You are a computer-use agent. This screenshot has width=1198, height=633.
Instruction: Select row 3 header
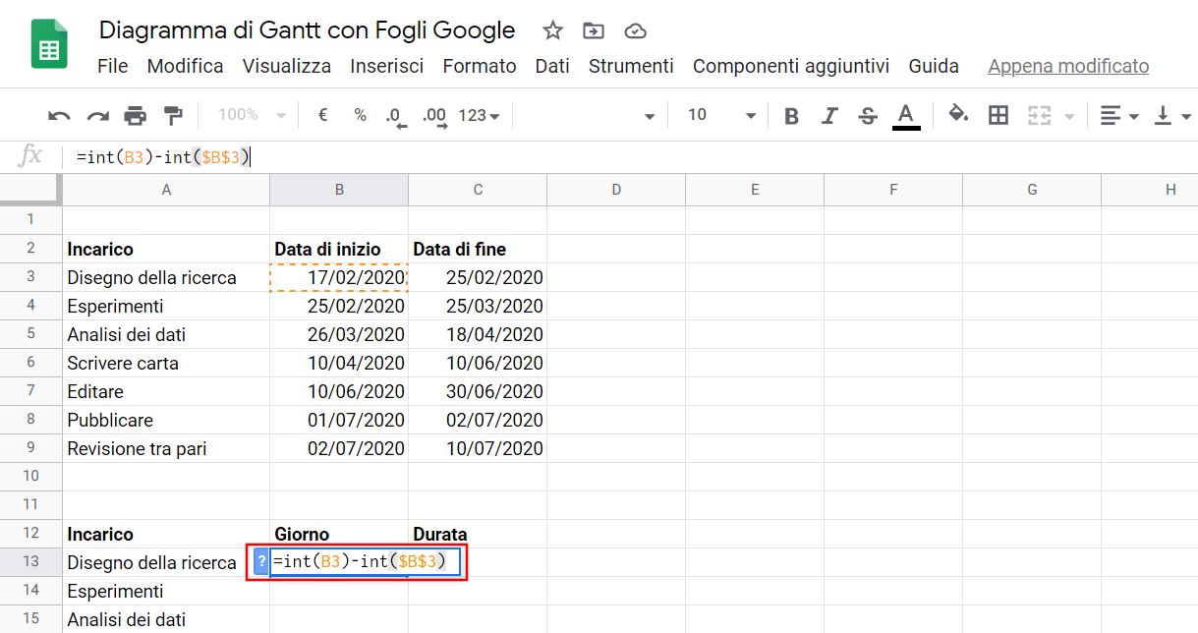coord(31,277)
